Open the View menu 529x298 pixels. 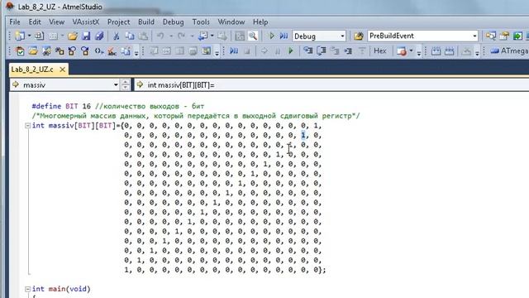(x=56, y=22)
